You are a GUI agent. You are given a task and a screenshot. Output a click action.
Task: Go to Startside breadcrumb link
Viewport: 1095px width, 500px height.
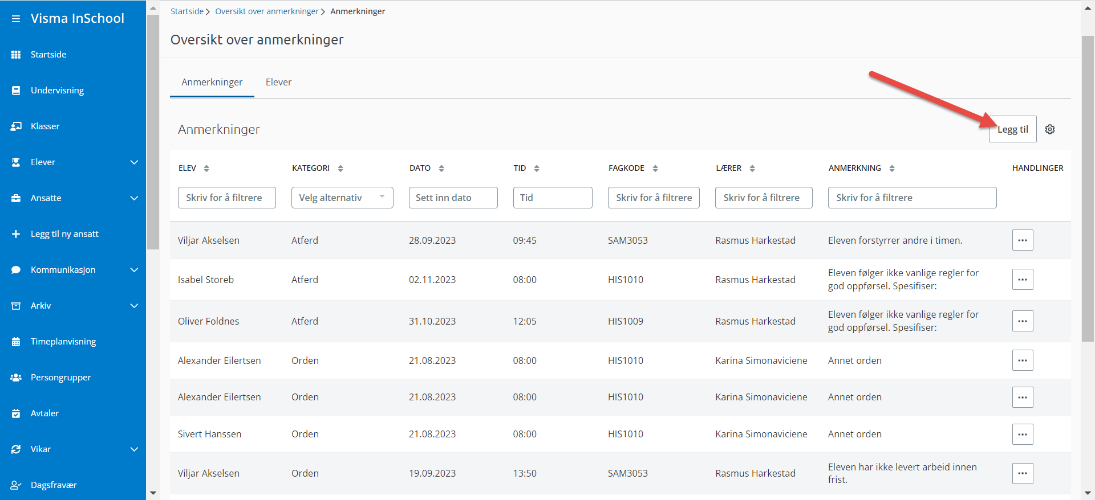point(187,11)
